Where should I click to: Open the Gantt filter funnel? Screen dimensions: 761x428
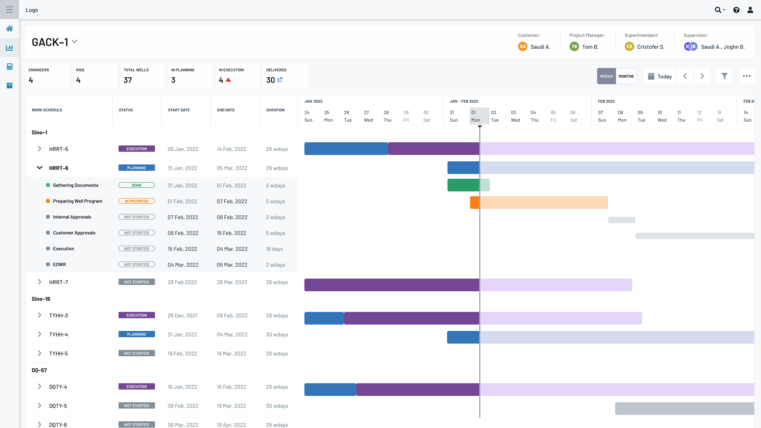[x=725, y=76]
